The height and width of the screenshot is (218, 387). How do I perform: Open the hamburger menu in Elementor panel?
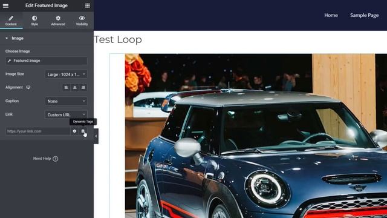coord(5,5)
